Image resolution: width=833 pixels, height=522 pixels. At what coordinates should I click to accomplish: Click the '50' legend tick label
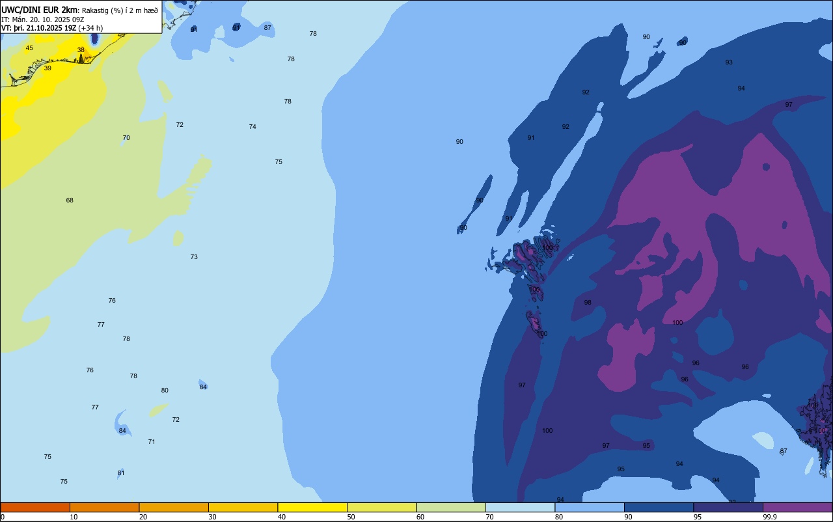coord(351,517)
